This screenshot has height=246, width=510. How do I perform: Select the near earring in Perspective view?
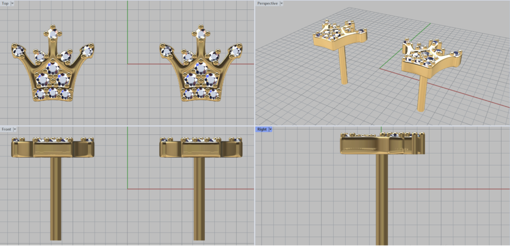[x=431, y=62]
